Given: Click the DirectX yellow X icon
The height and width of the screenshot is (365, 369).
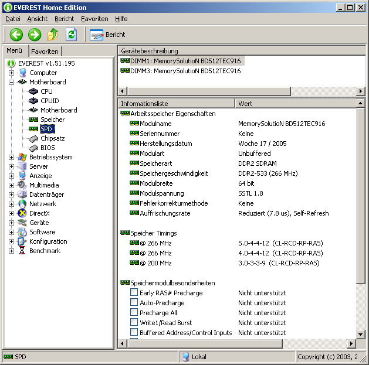Looking at the screenshot, I should pos(22,213).
